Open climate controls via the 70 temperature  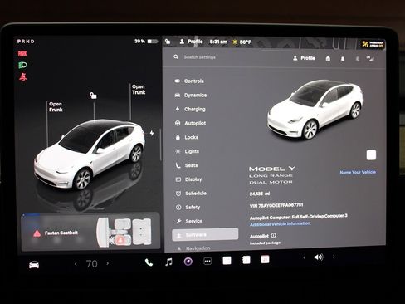tap(91, 264)
